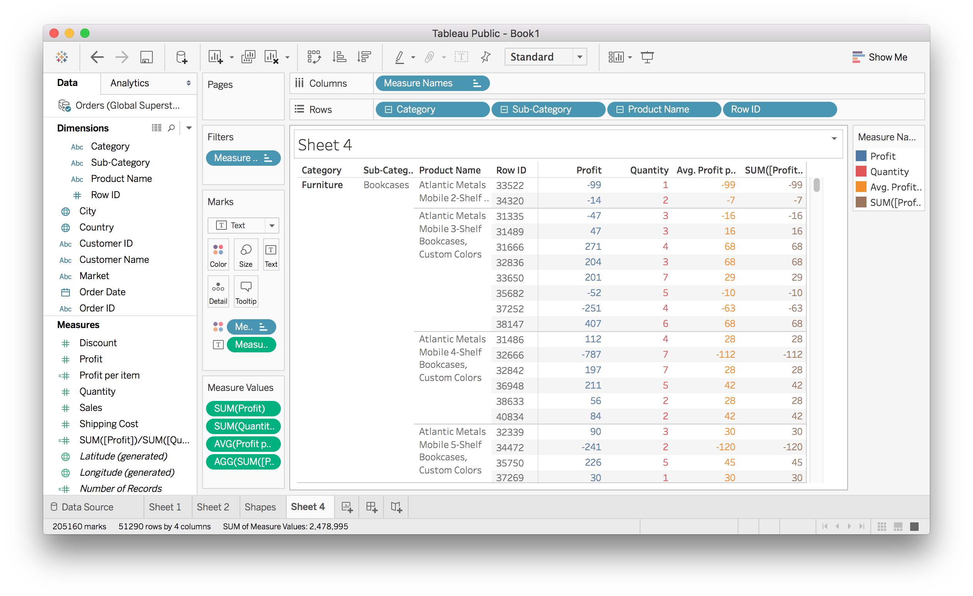Open the Shapes sheet tab
Viewport: 973px width, 596px height.
tap(260, 507)
